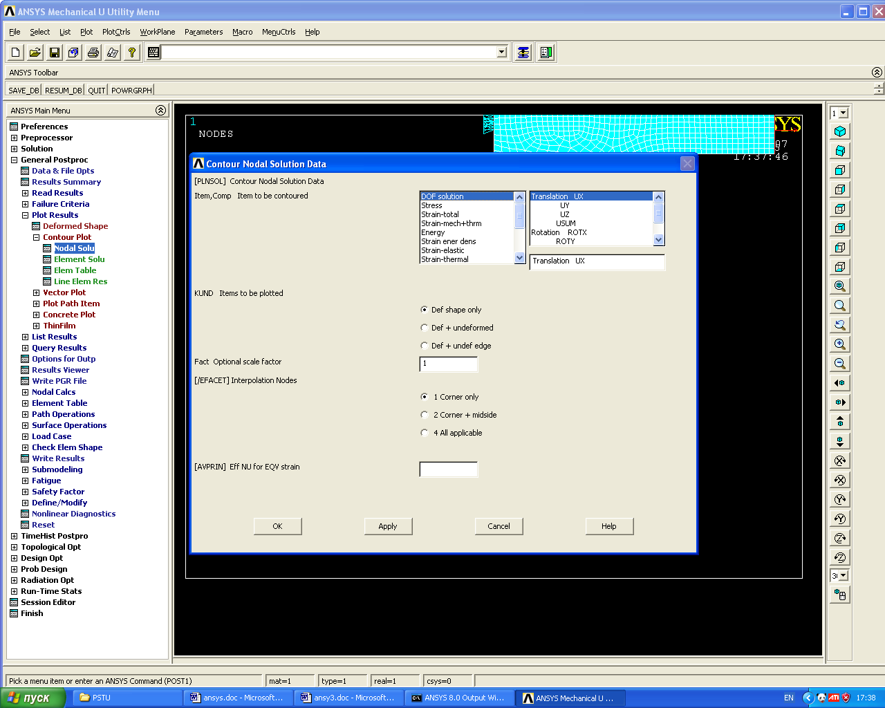Switch to Oblique view icon

[x=840, y=151]
